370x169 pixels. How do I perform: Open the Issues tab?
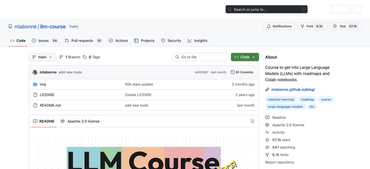click(45, 41)
